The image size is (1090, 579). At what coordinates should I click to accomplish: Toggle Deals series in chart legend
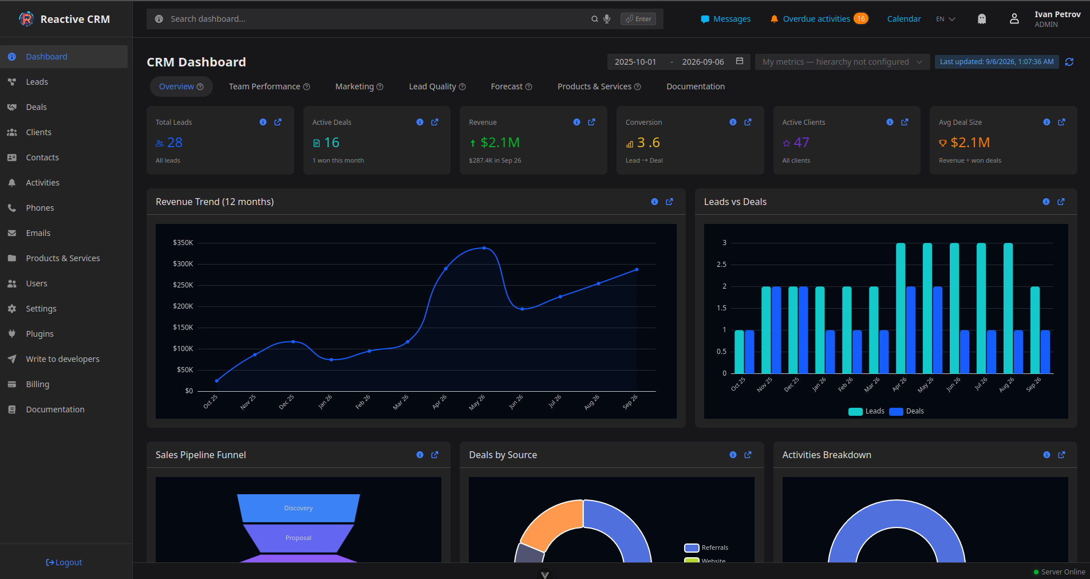pos(907,411)
